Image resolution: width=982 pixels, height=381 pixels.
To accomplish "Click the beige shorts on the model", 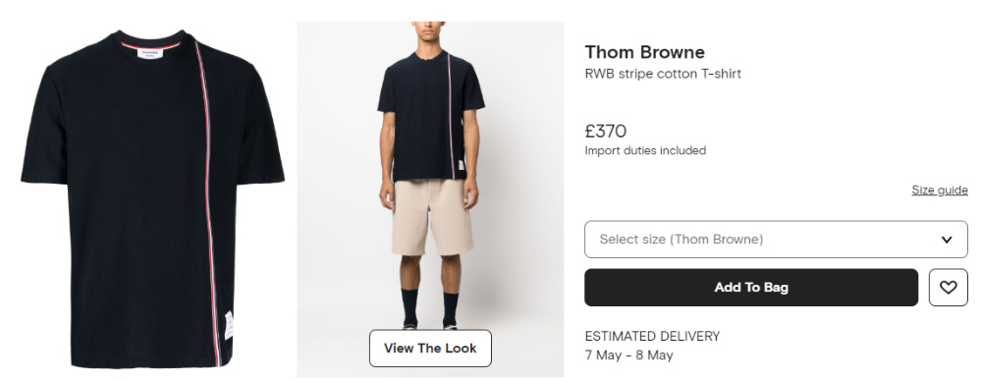I will tap(432, 217).
